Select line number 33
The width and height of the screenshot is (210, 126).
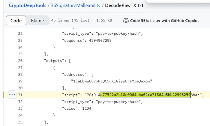[20, 108]
